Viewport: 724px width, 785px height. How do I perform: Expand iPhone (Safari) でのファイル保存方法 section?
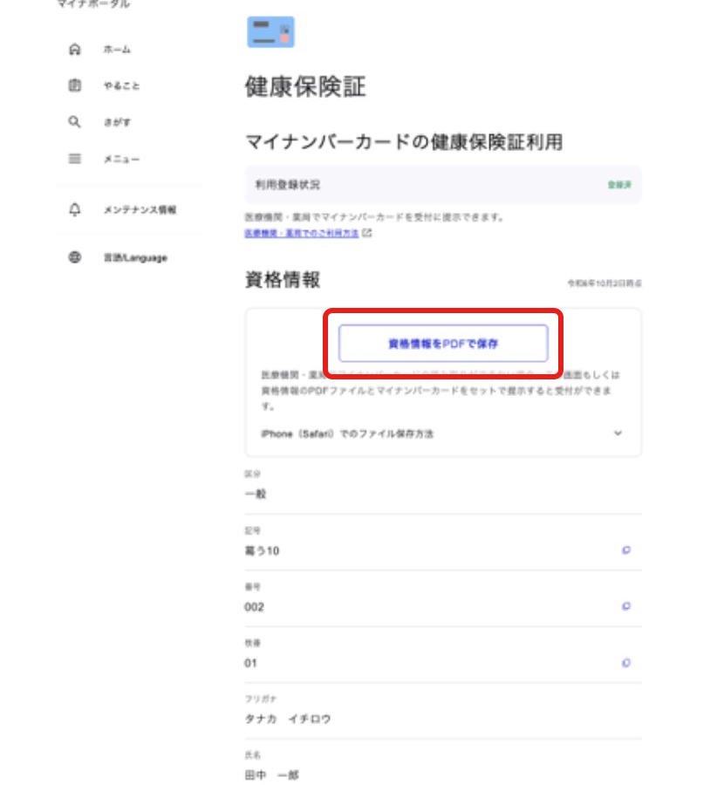coord(618,433)
